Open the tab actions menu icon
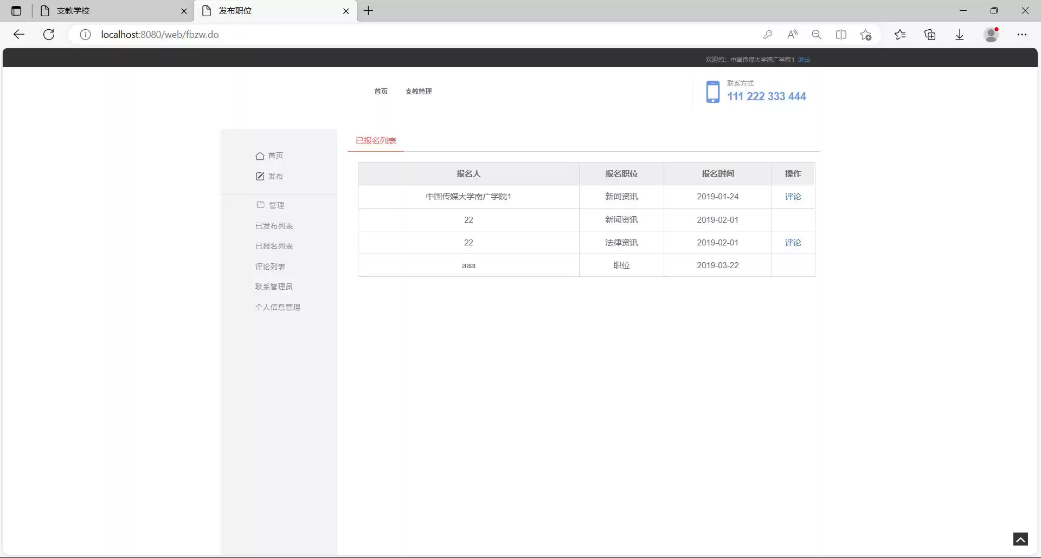The height and width of the screenshot is (558, 1041). point(16,11)
